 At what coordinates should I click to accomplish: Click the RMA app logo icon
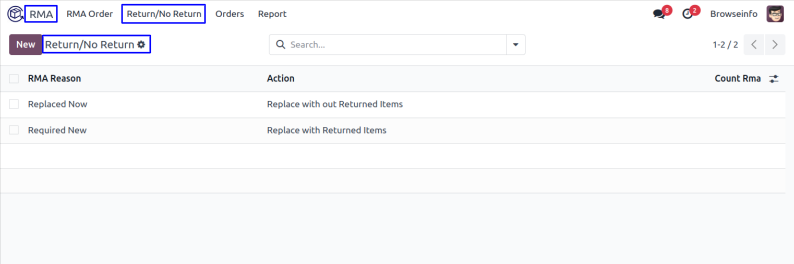point(15,14)
